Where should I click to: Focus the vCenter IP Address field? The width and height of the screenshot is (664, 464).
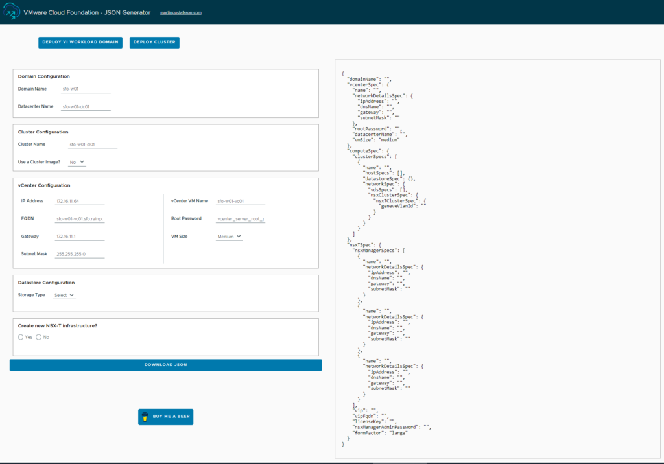tap(80, 201)
